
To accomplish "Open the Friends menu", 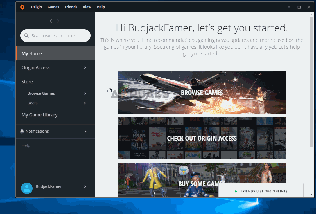I will click(71, 7).
